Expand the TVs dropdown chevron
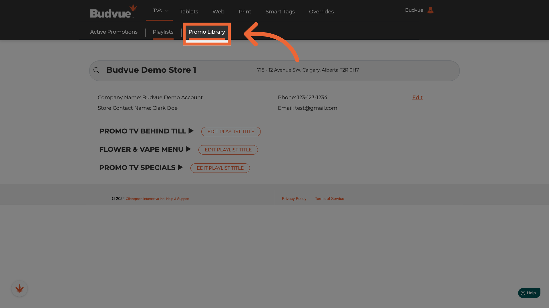The height and width of the screenshot is (308, 549). pyautogui.click(x=167, y=11)
